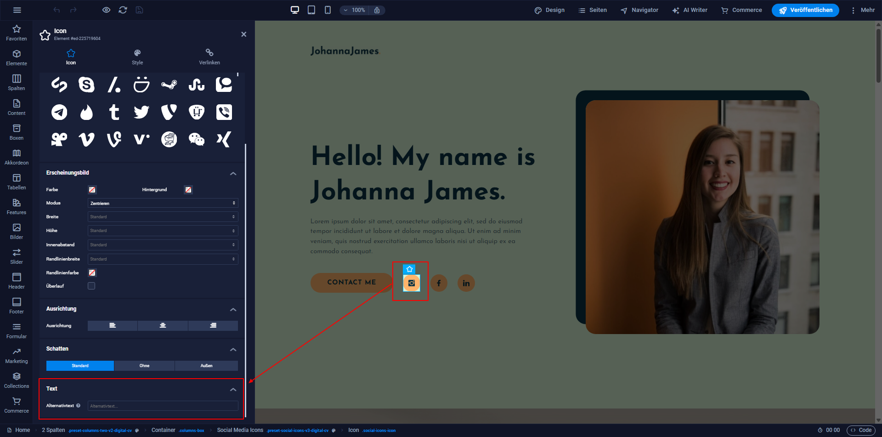Pick the Telegram paper plane icon
882x437 pixels.
[x=59, y=112]
